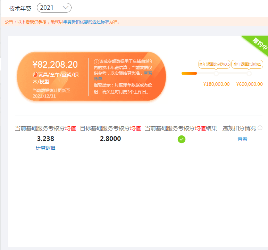
Task: Click the 目标基础服务考核分均值 heading
Action: point(110,128)
